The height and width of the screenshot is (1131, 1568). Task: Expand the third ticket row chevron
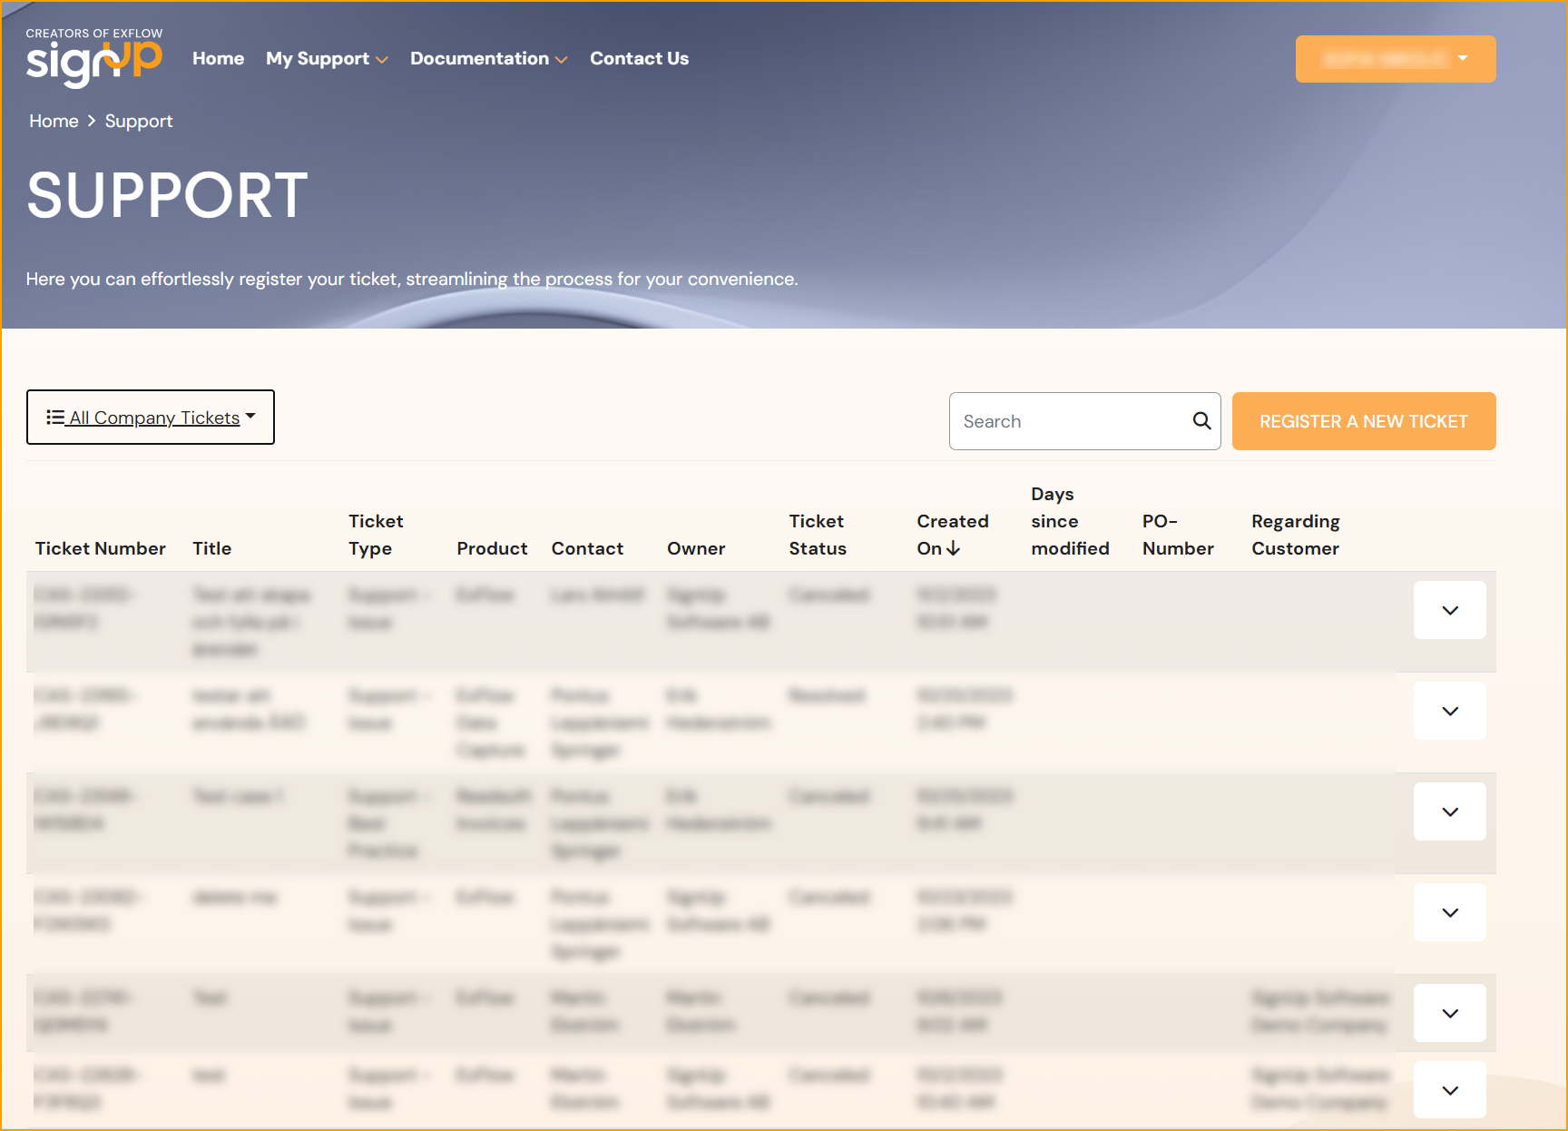[x=1449, y=812]
